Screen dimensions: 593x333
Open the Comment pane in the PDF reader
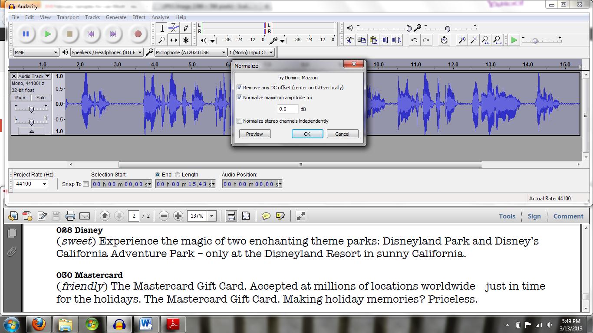coord(568,216)
